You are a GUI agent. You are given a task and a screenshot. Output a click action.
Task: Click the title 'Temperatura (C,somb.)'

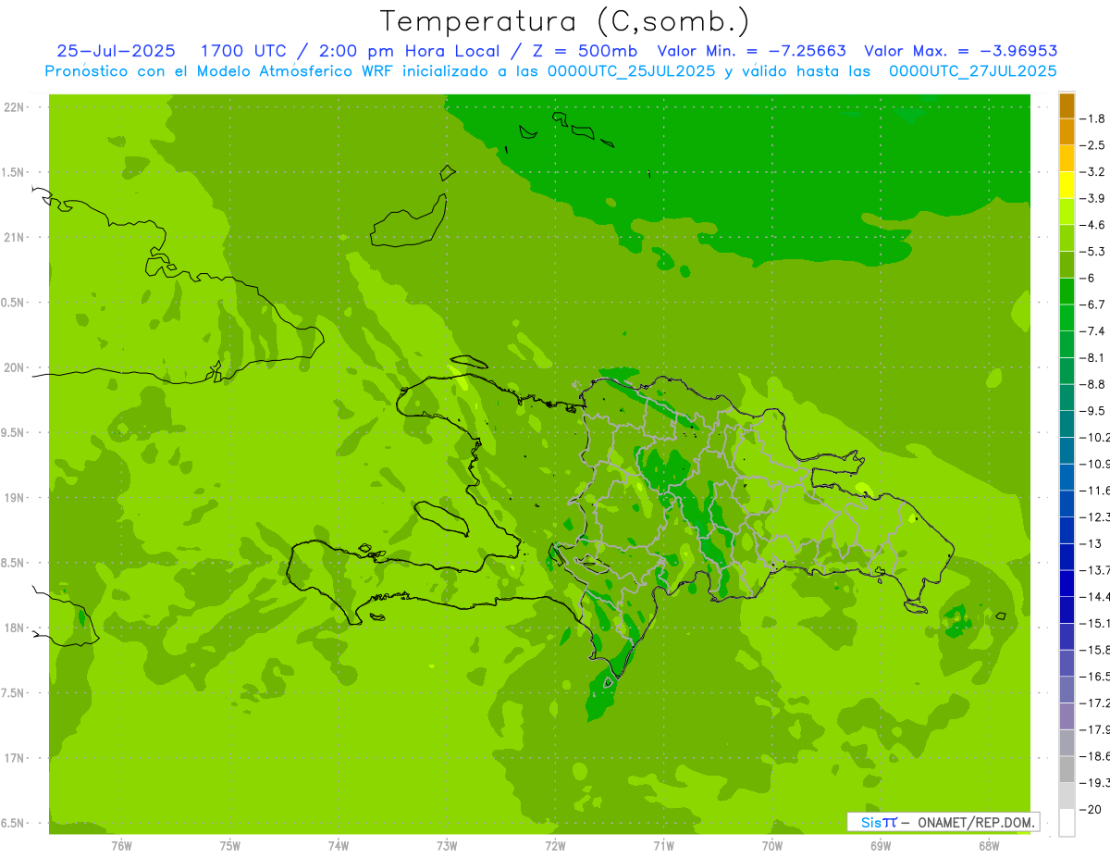(x=564, y=21)
